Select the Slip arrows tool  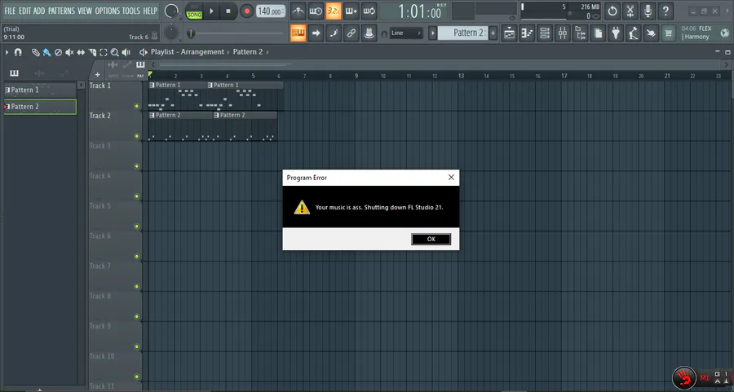click(81, 52)
